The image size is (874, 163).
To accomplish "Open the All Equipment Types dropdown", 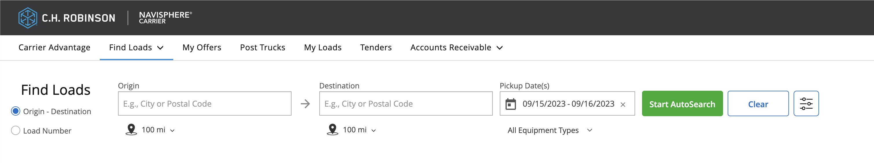I will (550, 130).
